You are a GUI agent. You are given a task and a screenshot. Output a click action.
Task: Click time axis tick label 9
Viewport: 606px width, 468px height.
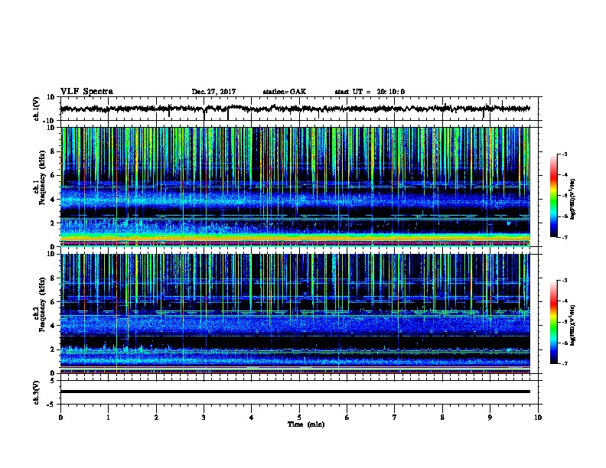point(490,417)
